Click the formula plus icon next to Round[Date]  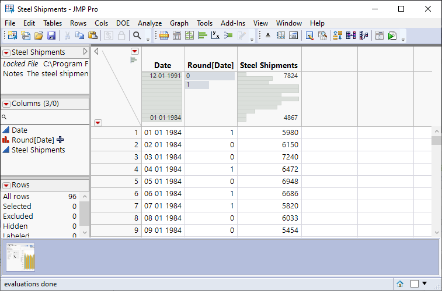(60, 140)
